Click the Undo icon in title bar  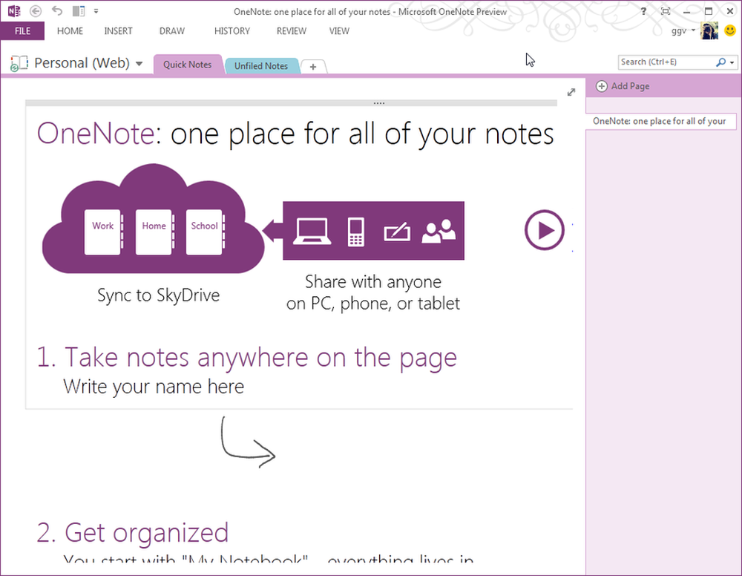pyautogui.click(x=57, y=10)
